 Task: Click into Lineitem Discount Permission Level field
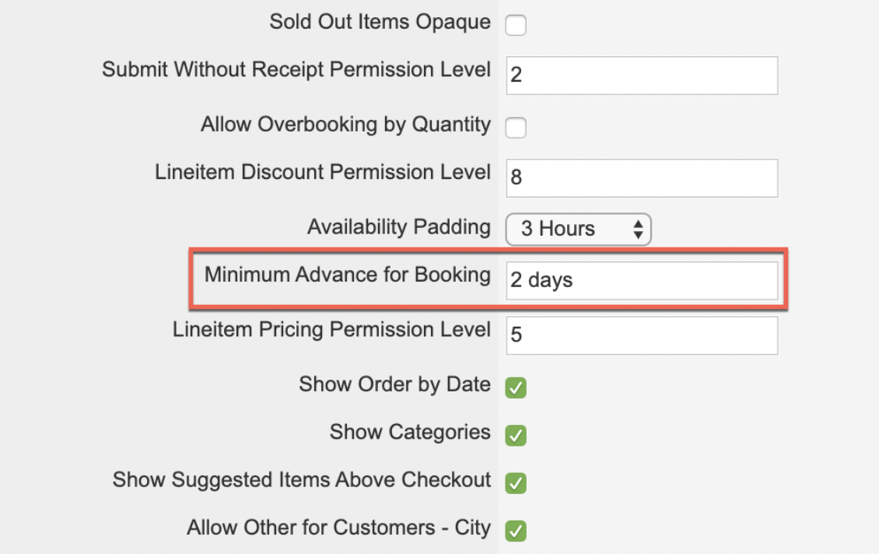coord(642,178)
